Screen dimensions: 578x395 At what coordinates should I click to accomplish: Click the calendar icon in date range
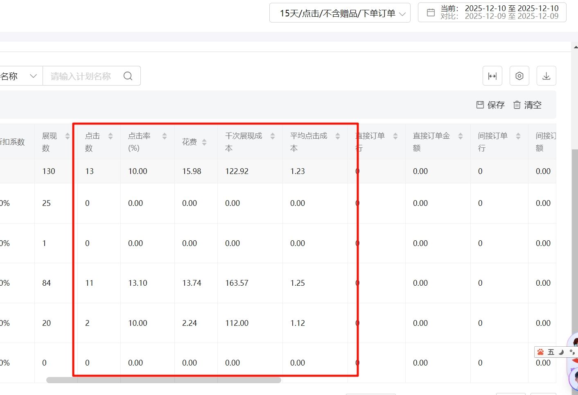[431, 13]
